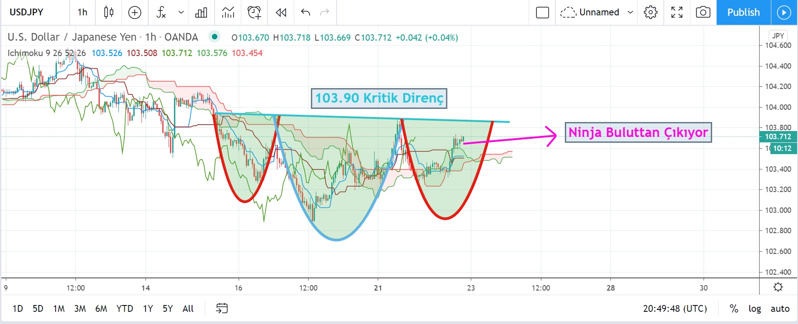This screenshot has width=798, height=324.
Task: Open the USDJPY symbol search
Action: [x=27, y=12]
